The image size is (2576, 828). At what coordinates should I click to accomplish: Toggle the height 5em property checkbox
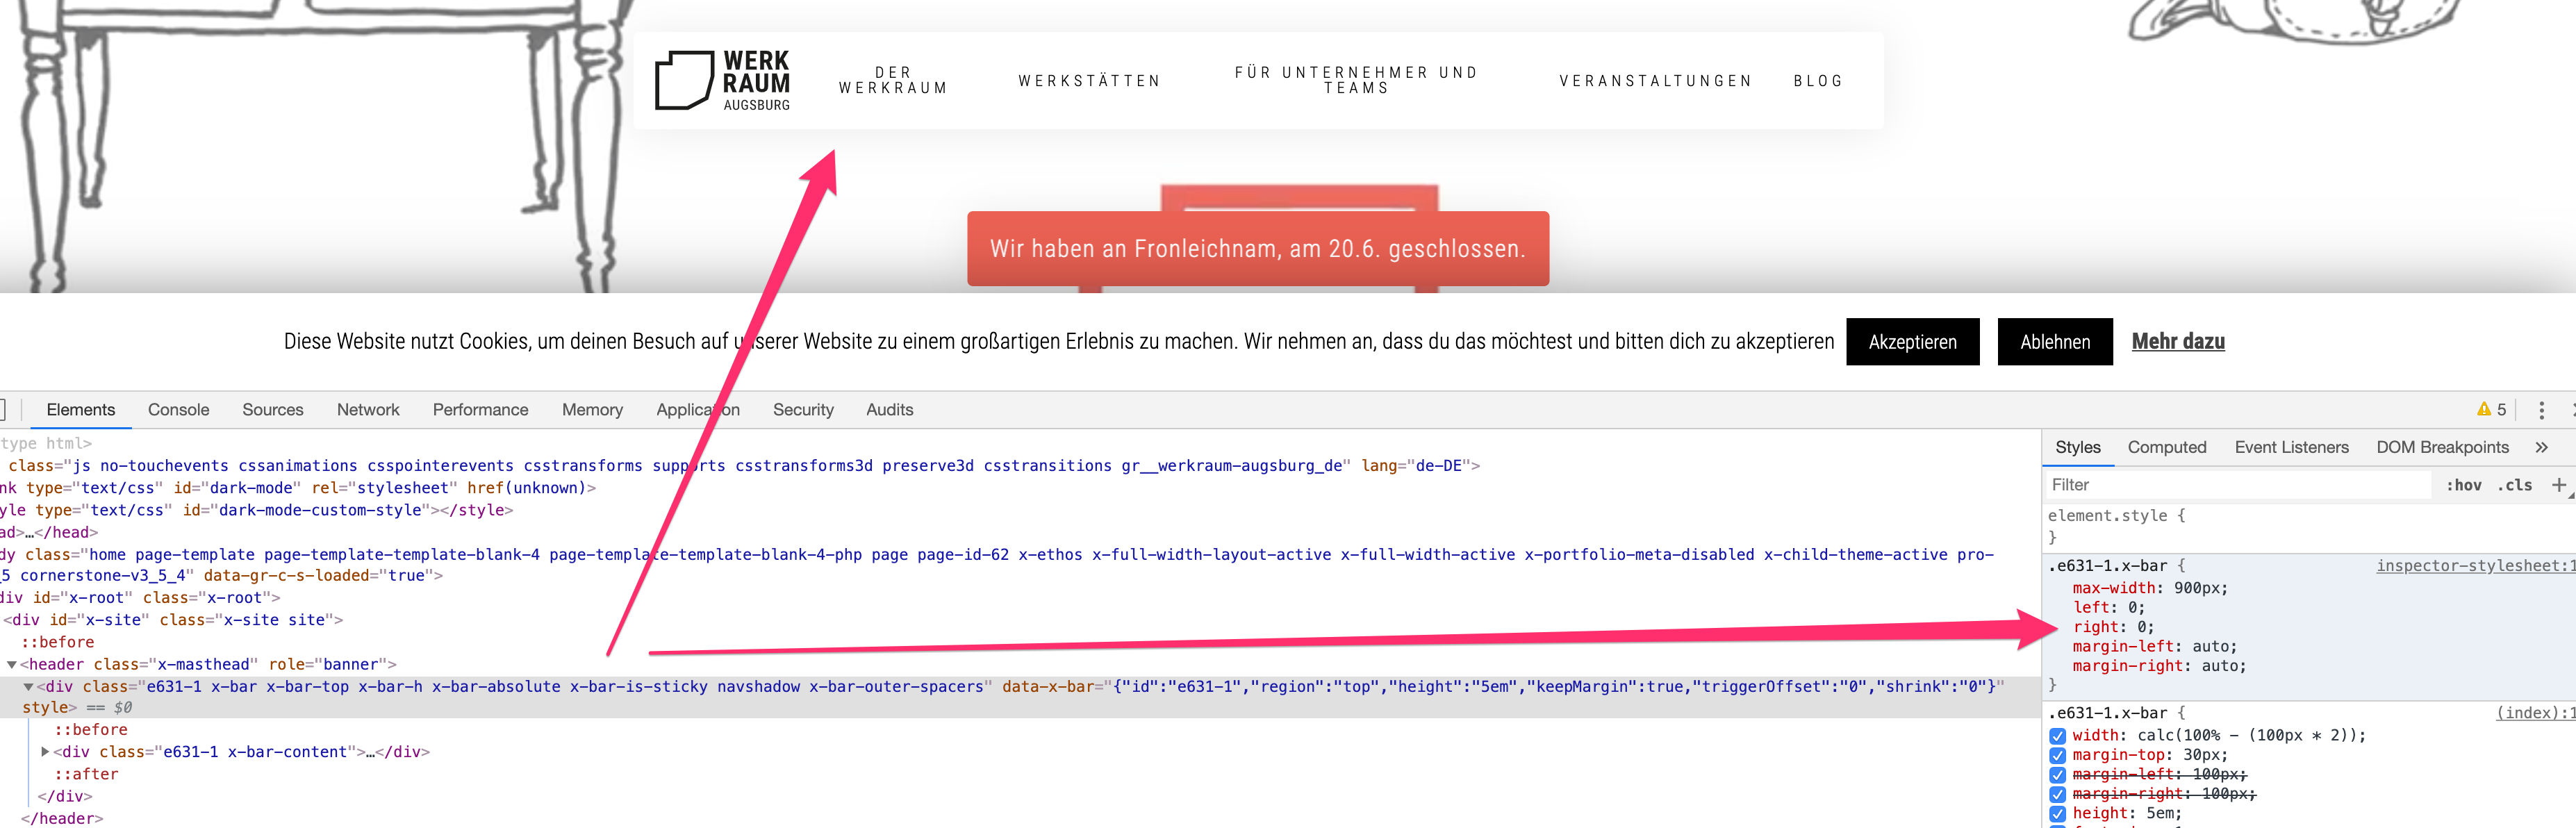(2057, 814)
